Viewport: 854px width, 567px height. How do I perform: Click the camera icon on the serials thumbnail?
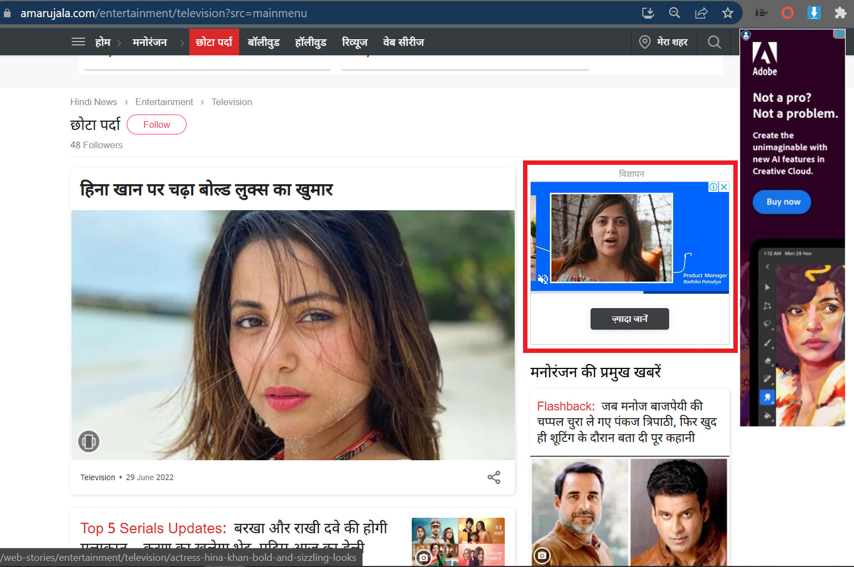tap(423, 558)
